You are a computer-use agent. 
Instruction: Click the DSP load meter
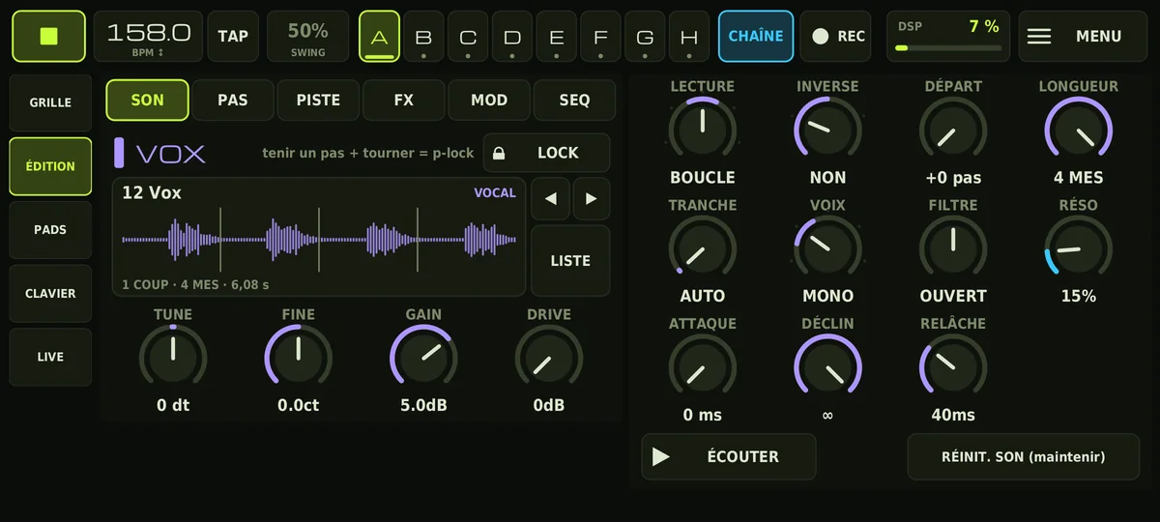pos(948,36)
